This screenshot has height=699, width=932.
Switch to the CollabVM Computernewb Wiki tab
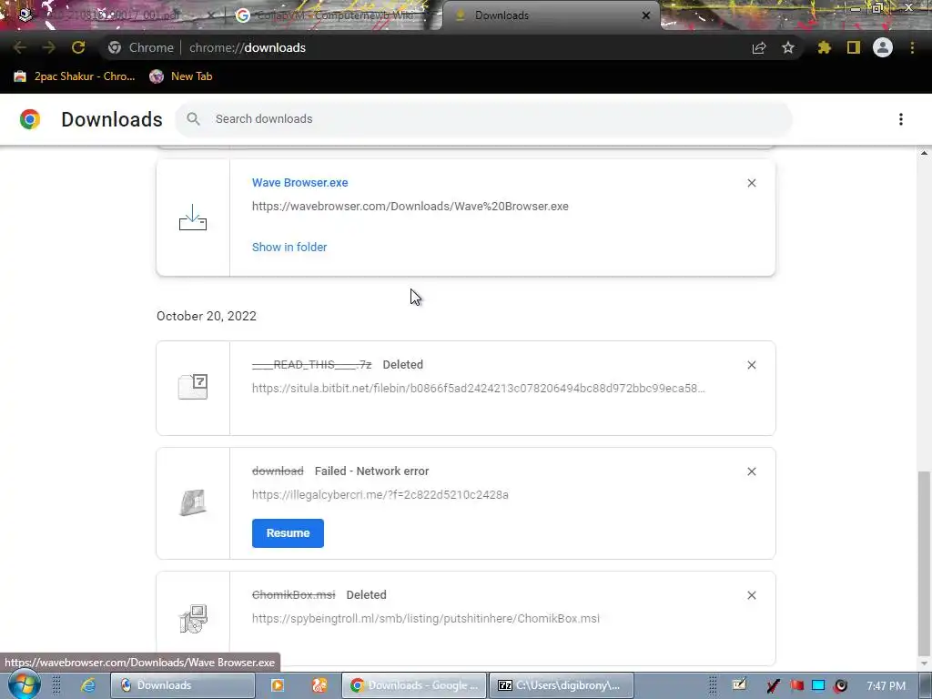click(336, 15)
